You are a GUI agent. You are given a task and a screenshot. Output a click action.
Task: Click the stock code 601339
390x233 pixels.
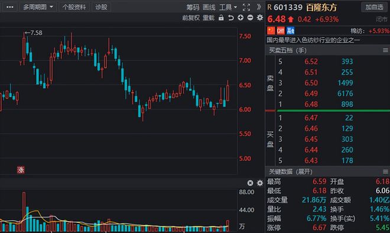288,7
